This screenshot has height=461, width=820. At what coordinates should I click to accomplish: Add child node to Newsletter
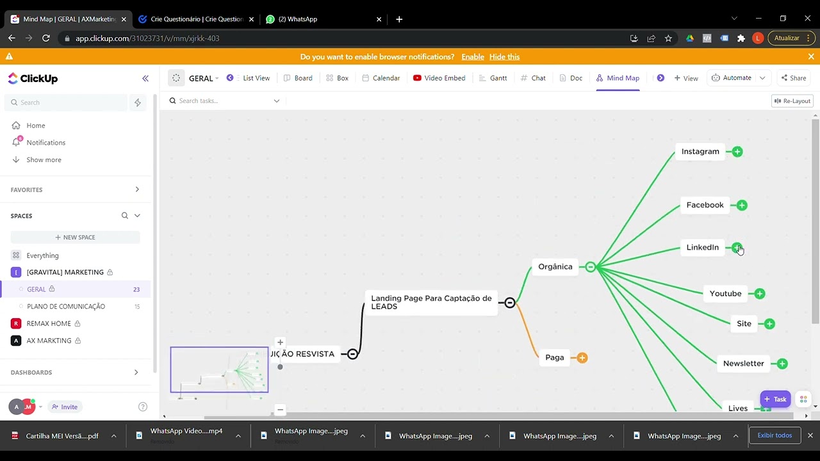point(782,364)
